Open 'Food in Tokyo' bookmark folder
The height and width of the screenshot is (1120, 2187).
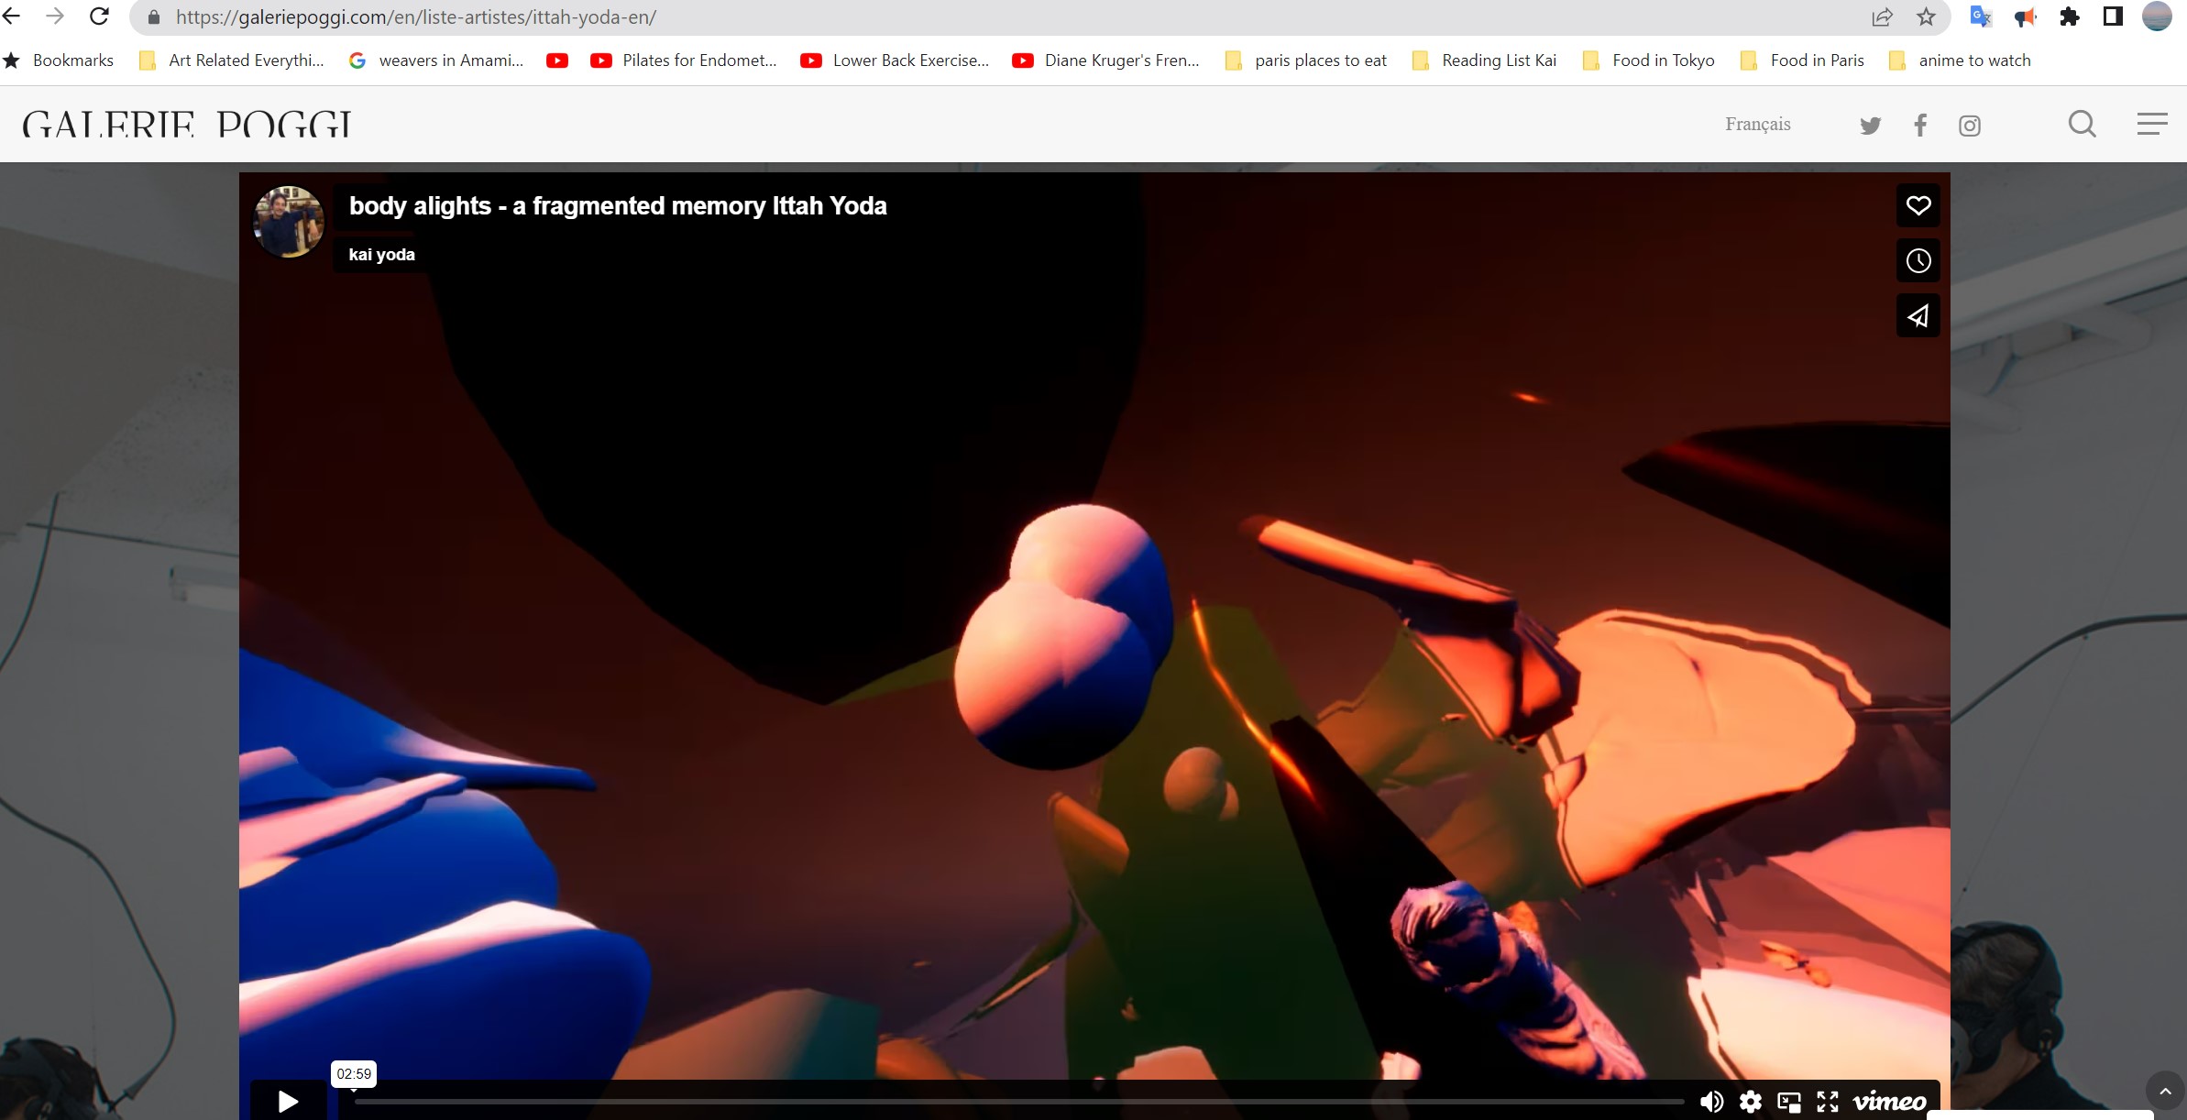coord(1649,60)
